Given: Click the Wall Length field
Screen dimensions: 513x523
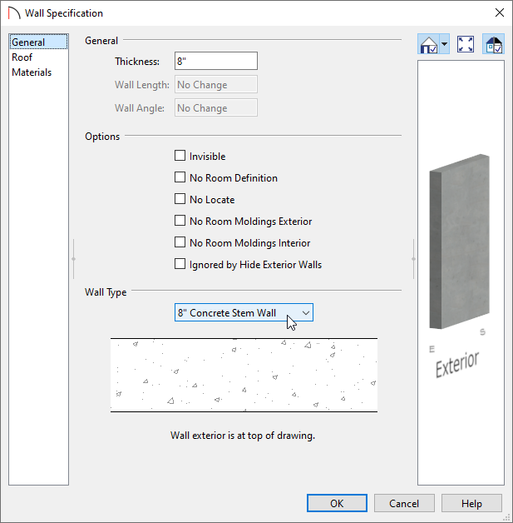Looking at the screenshot, I should [216, 84].
